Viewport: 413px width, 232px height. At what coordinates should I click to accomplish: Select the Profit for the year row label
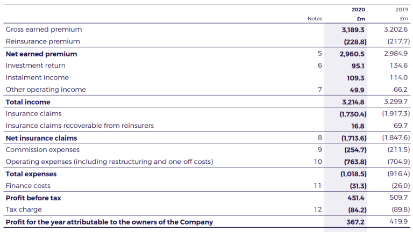click(109, 222)
